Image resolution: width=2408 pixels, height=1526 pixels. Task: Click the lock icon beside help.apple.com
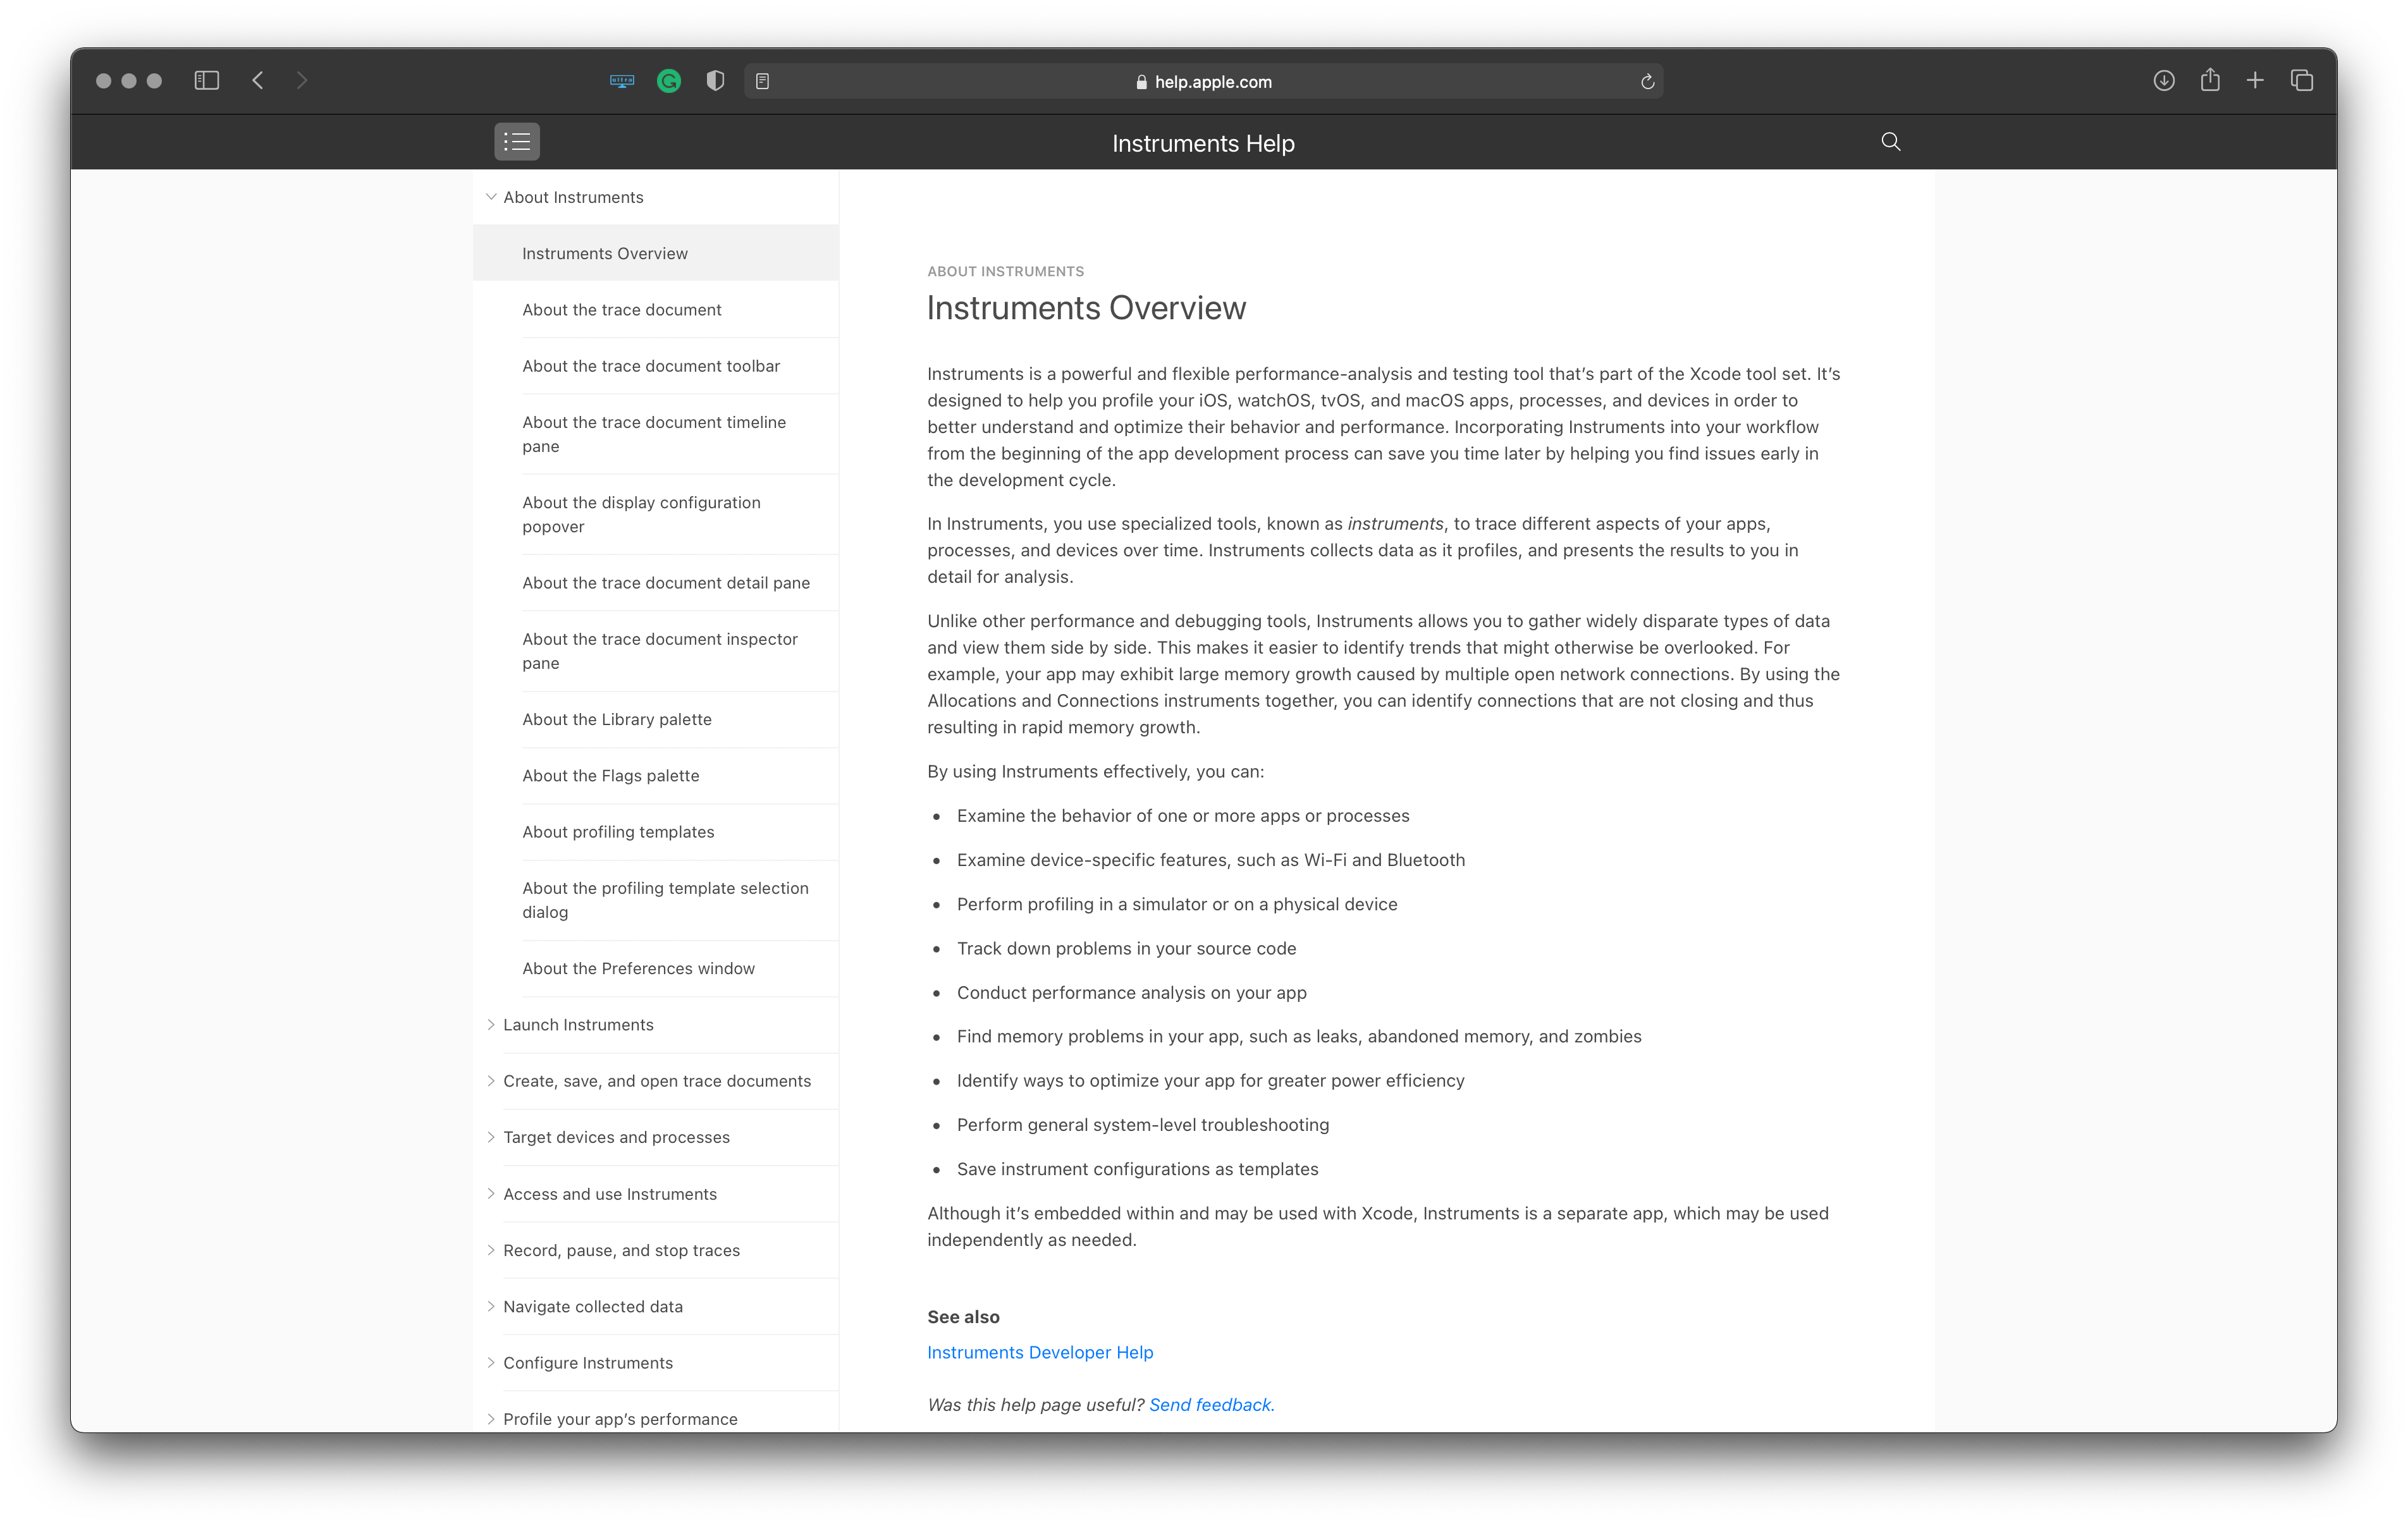1141,82
